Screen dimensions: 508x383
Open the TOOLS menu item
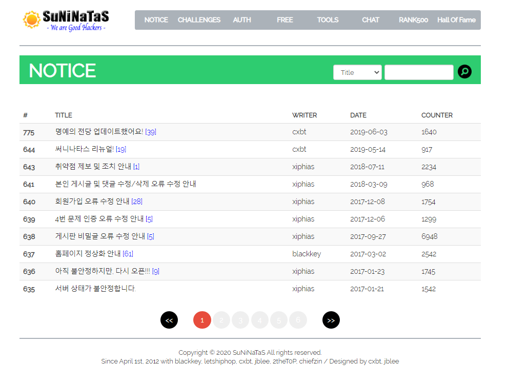(328, 20)
